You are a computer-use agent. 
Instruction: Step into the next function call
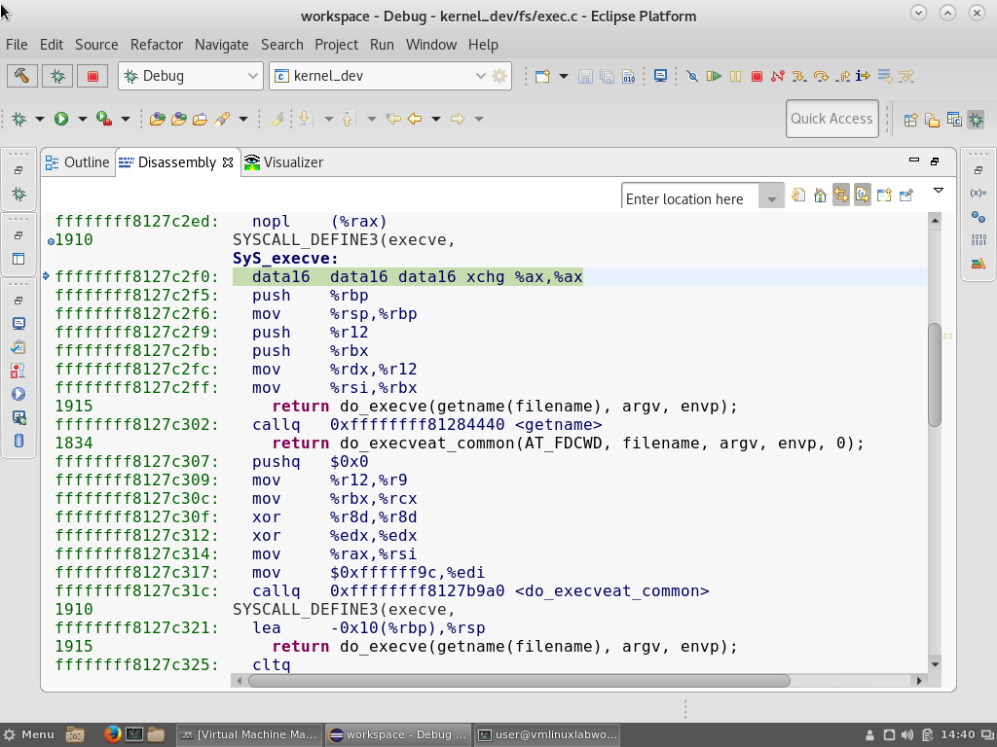click(x=800, y=75)
